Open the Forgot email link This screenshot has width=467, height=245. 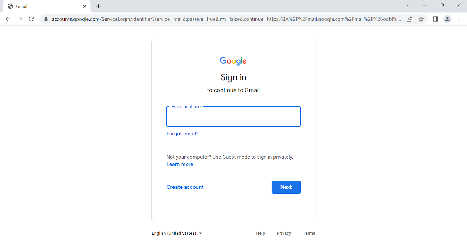point(182,134)
